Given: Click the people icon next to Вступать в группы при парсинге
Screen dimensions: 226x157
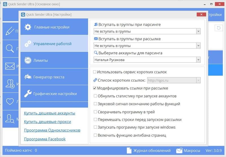Looking at the screenshot, I should (96, 24).
